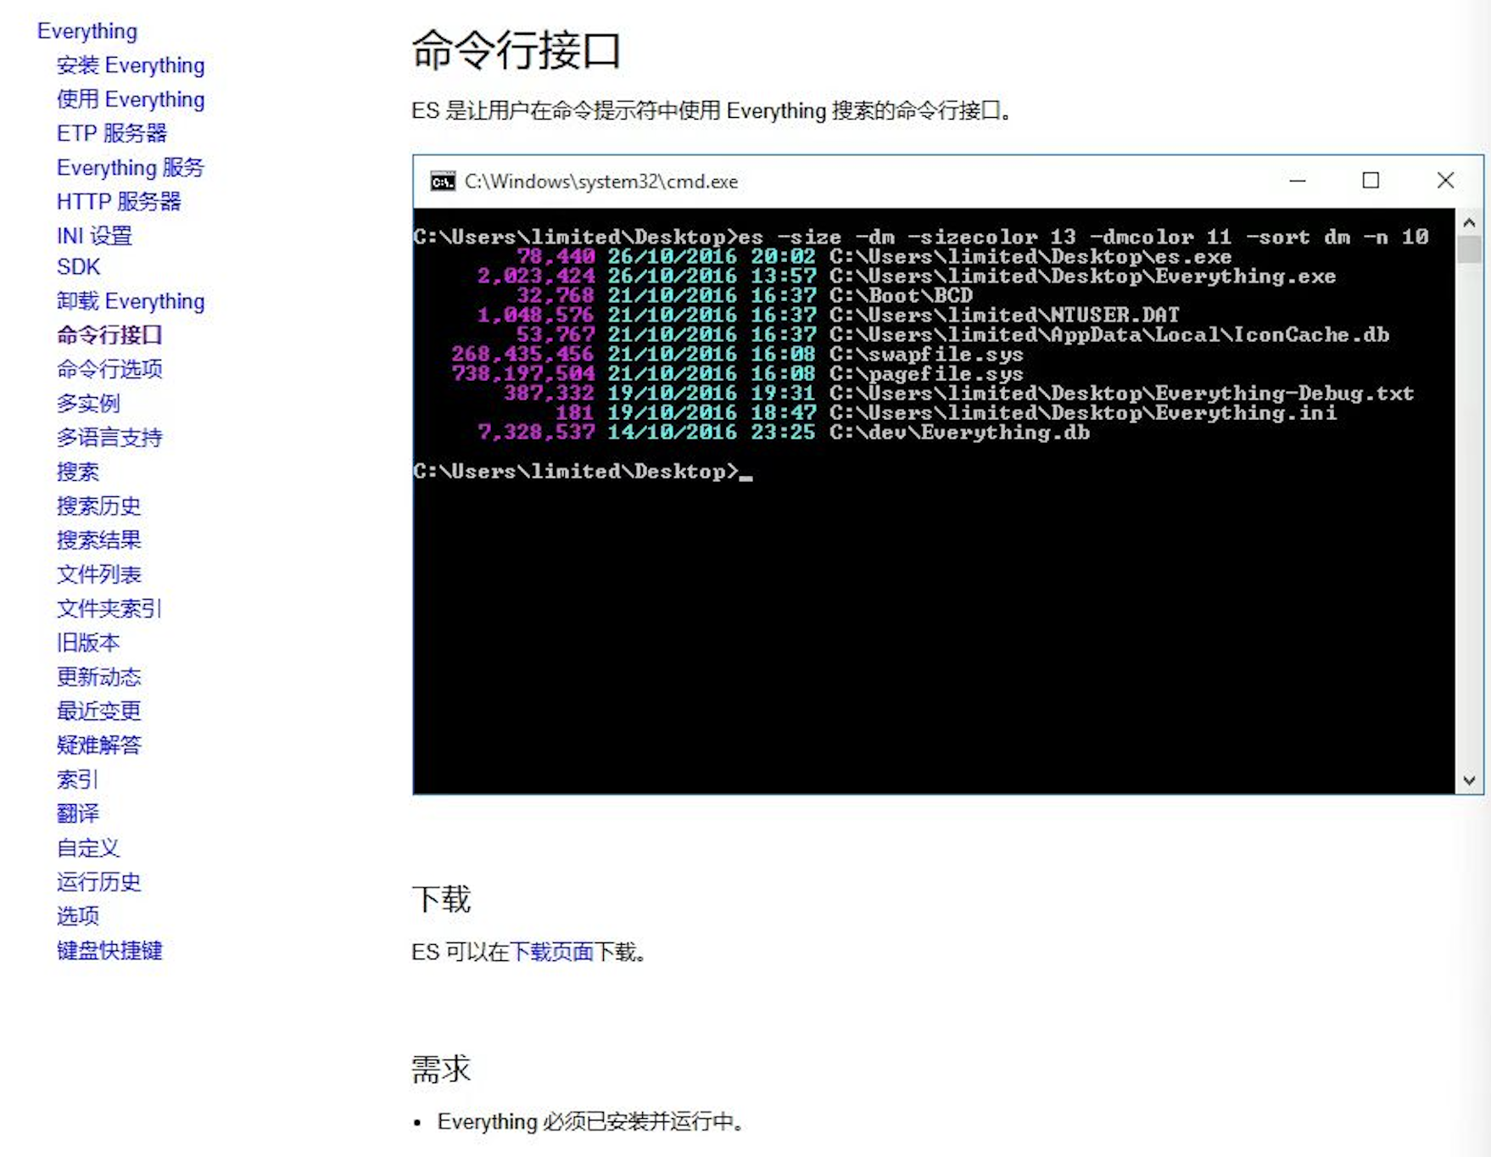Click the 命令行接口 page heading
The height and width of the screenshot is (1157, 1491).
click(x=517, y=49)
